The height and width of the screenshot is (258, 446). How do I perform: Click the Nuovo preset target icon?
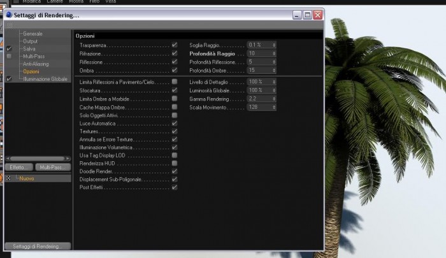click(x=8, y=178)
